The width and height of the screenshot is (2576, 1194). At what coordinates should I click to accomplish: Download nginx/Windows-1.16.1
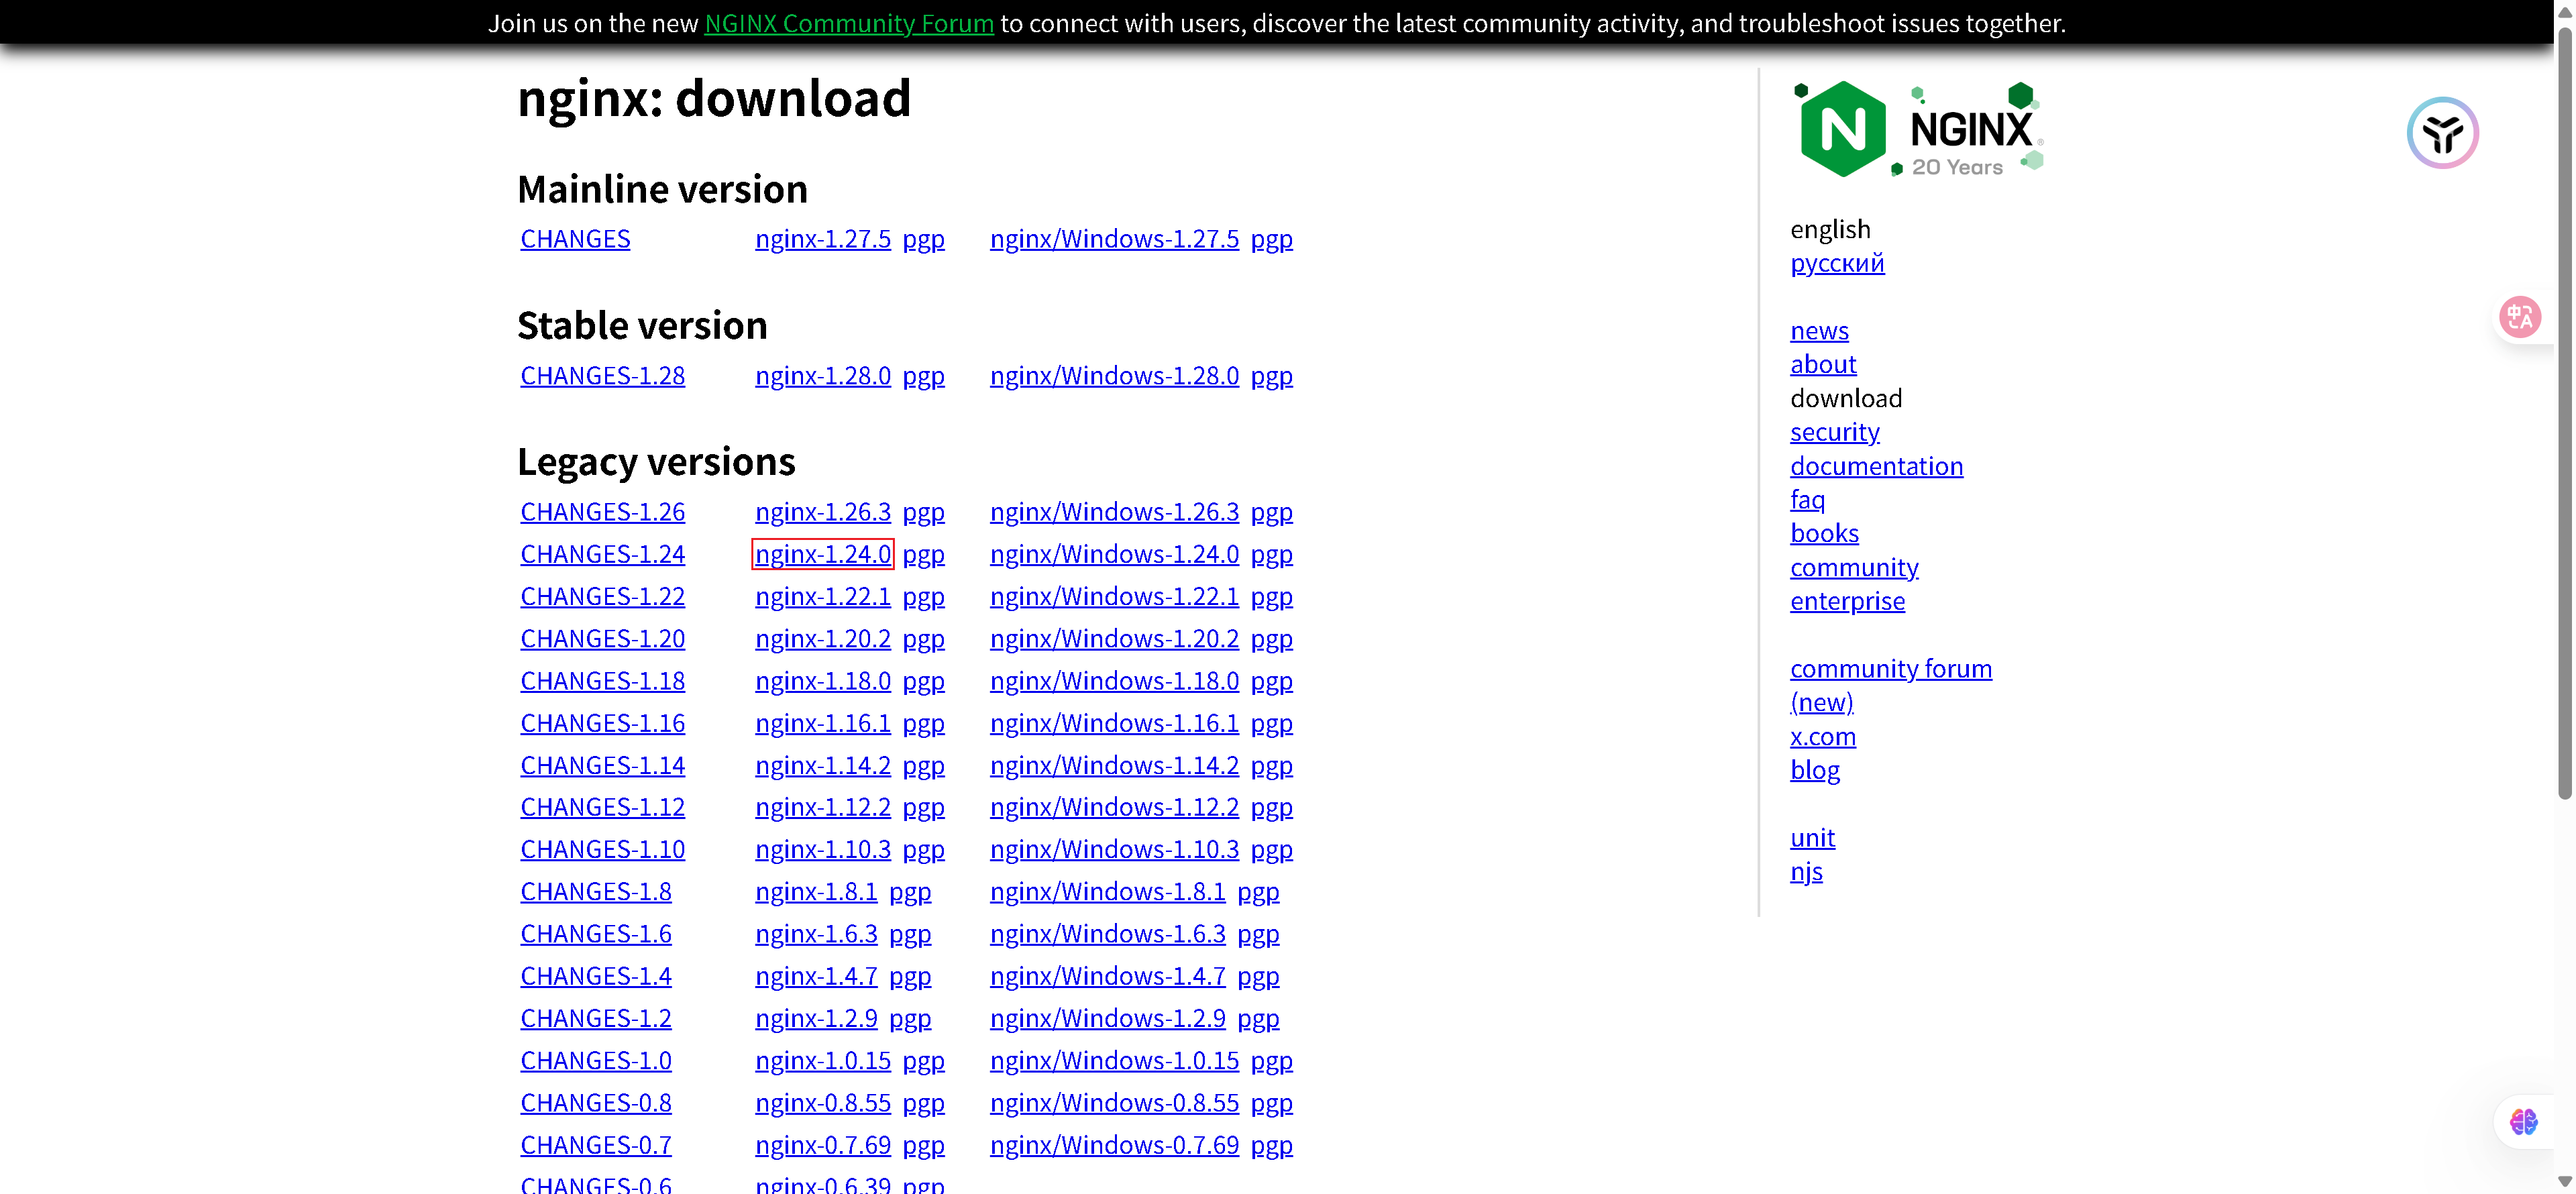[x=1114, y=723]
